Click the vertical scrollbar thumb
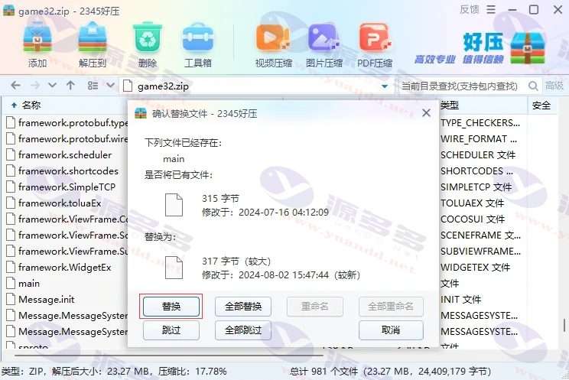Screen dimensions: 569x380 (x=564, y=325)
